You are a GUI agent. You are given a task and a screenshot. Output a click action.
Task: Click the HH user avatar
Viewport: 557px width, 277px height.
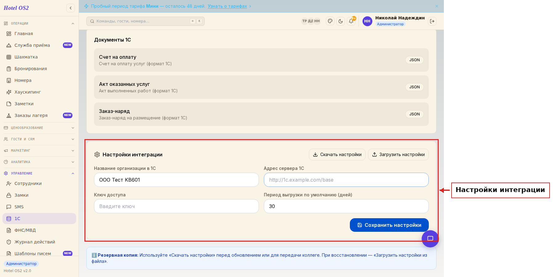(x=367, y=21)
